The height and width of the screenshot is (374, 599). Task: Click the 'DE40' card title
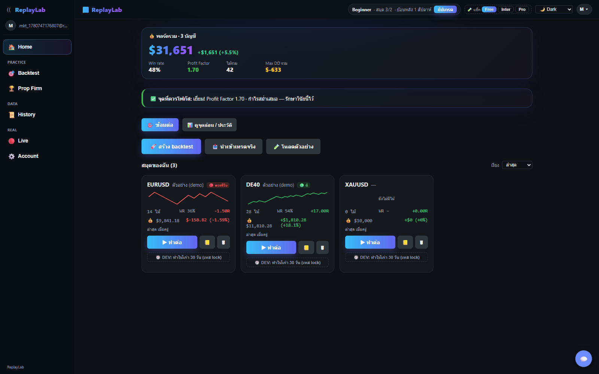[x=253, y=185]
